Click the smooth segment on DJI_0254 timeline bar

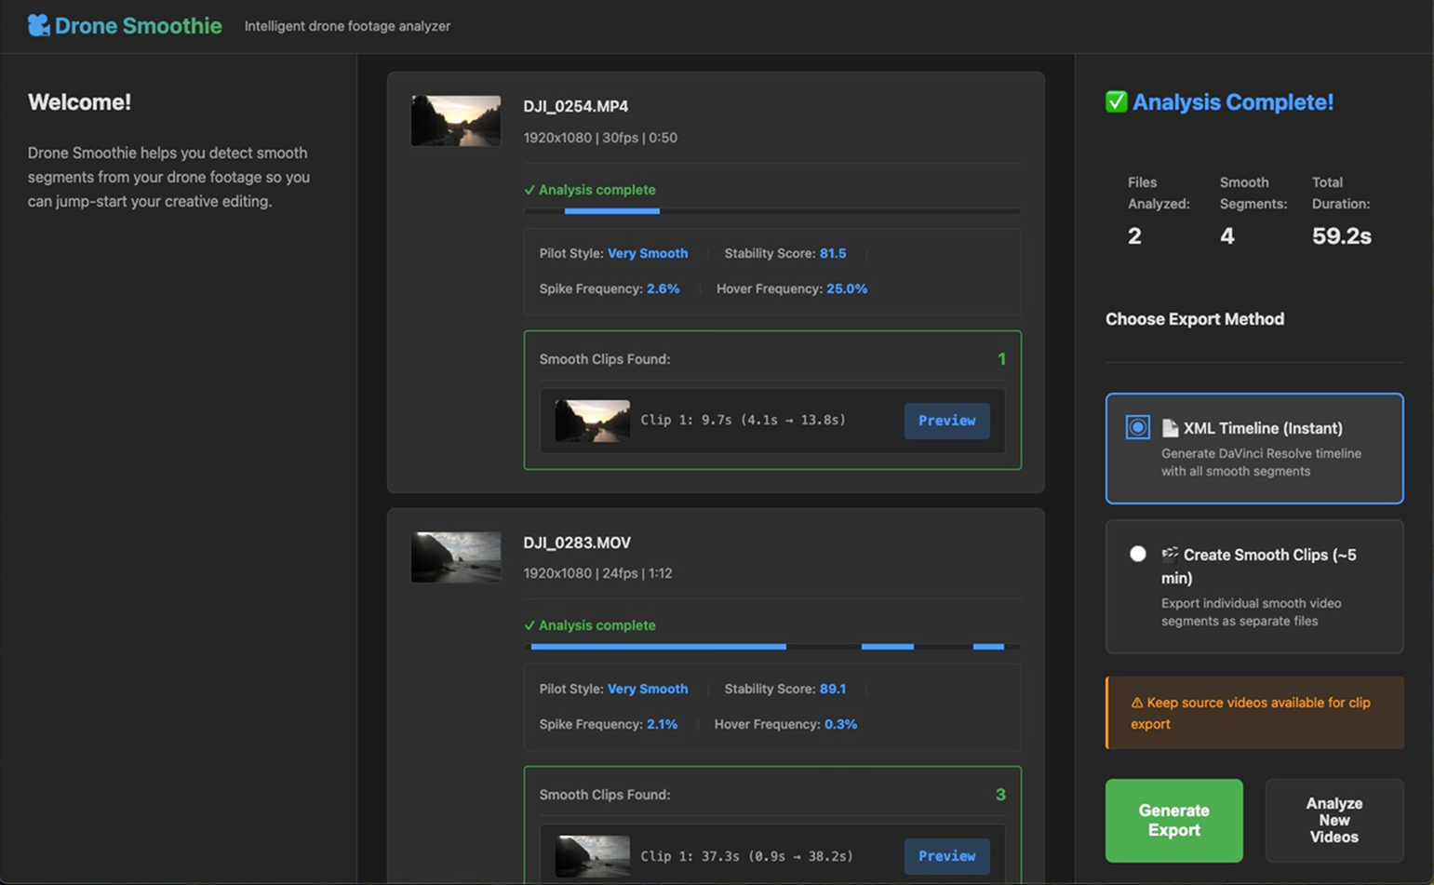click(x=611, y=211)
